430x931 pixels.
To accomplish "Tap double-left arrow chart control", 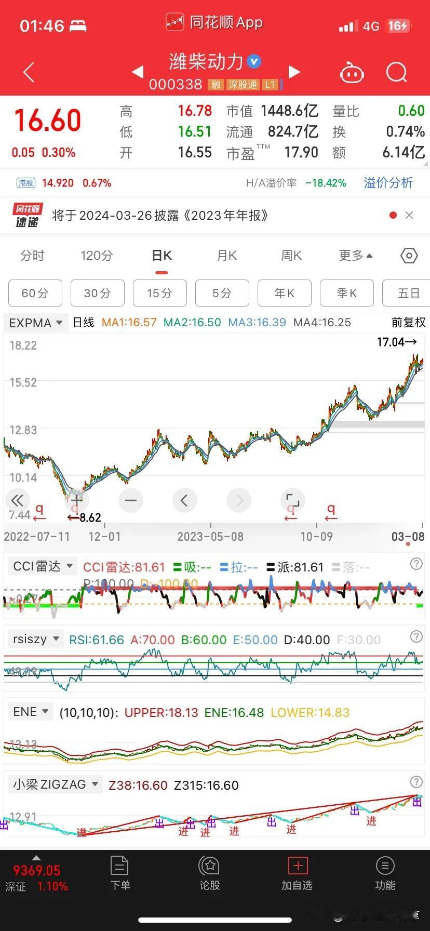I will [17, 500].
